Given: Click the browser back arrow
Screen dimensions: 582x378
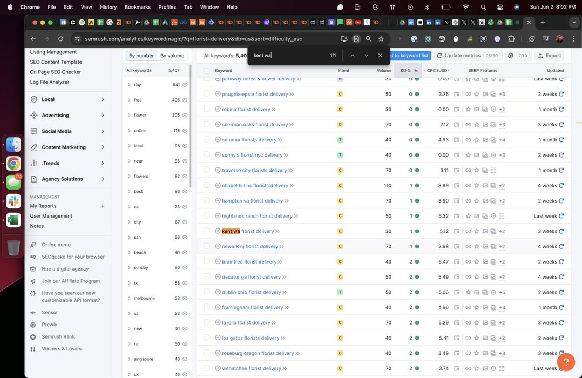Looking at the screenshot, I should [x=33, y=39].
